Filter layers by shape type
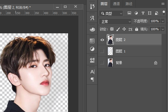 pyautogui.click(x=150, y=13)
